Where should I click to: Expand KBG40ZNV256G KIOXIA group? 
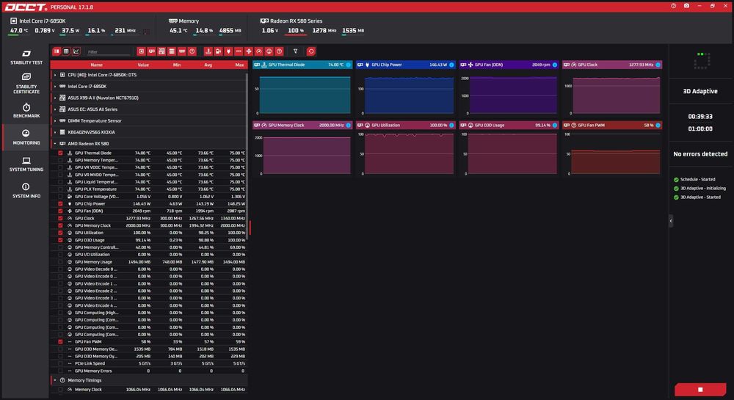(55, 132)
